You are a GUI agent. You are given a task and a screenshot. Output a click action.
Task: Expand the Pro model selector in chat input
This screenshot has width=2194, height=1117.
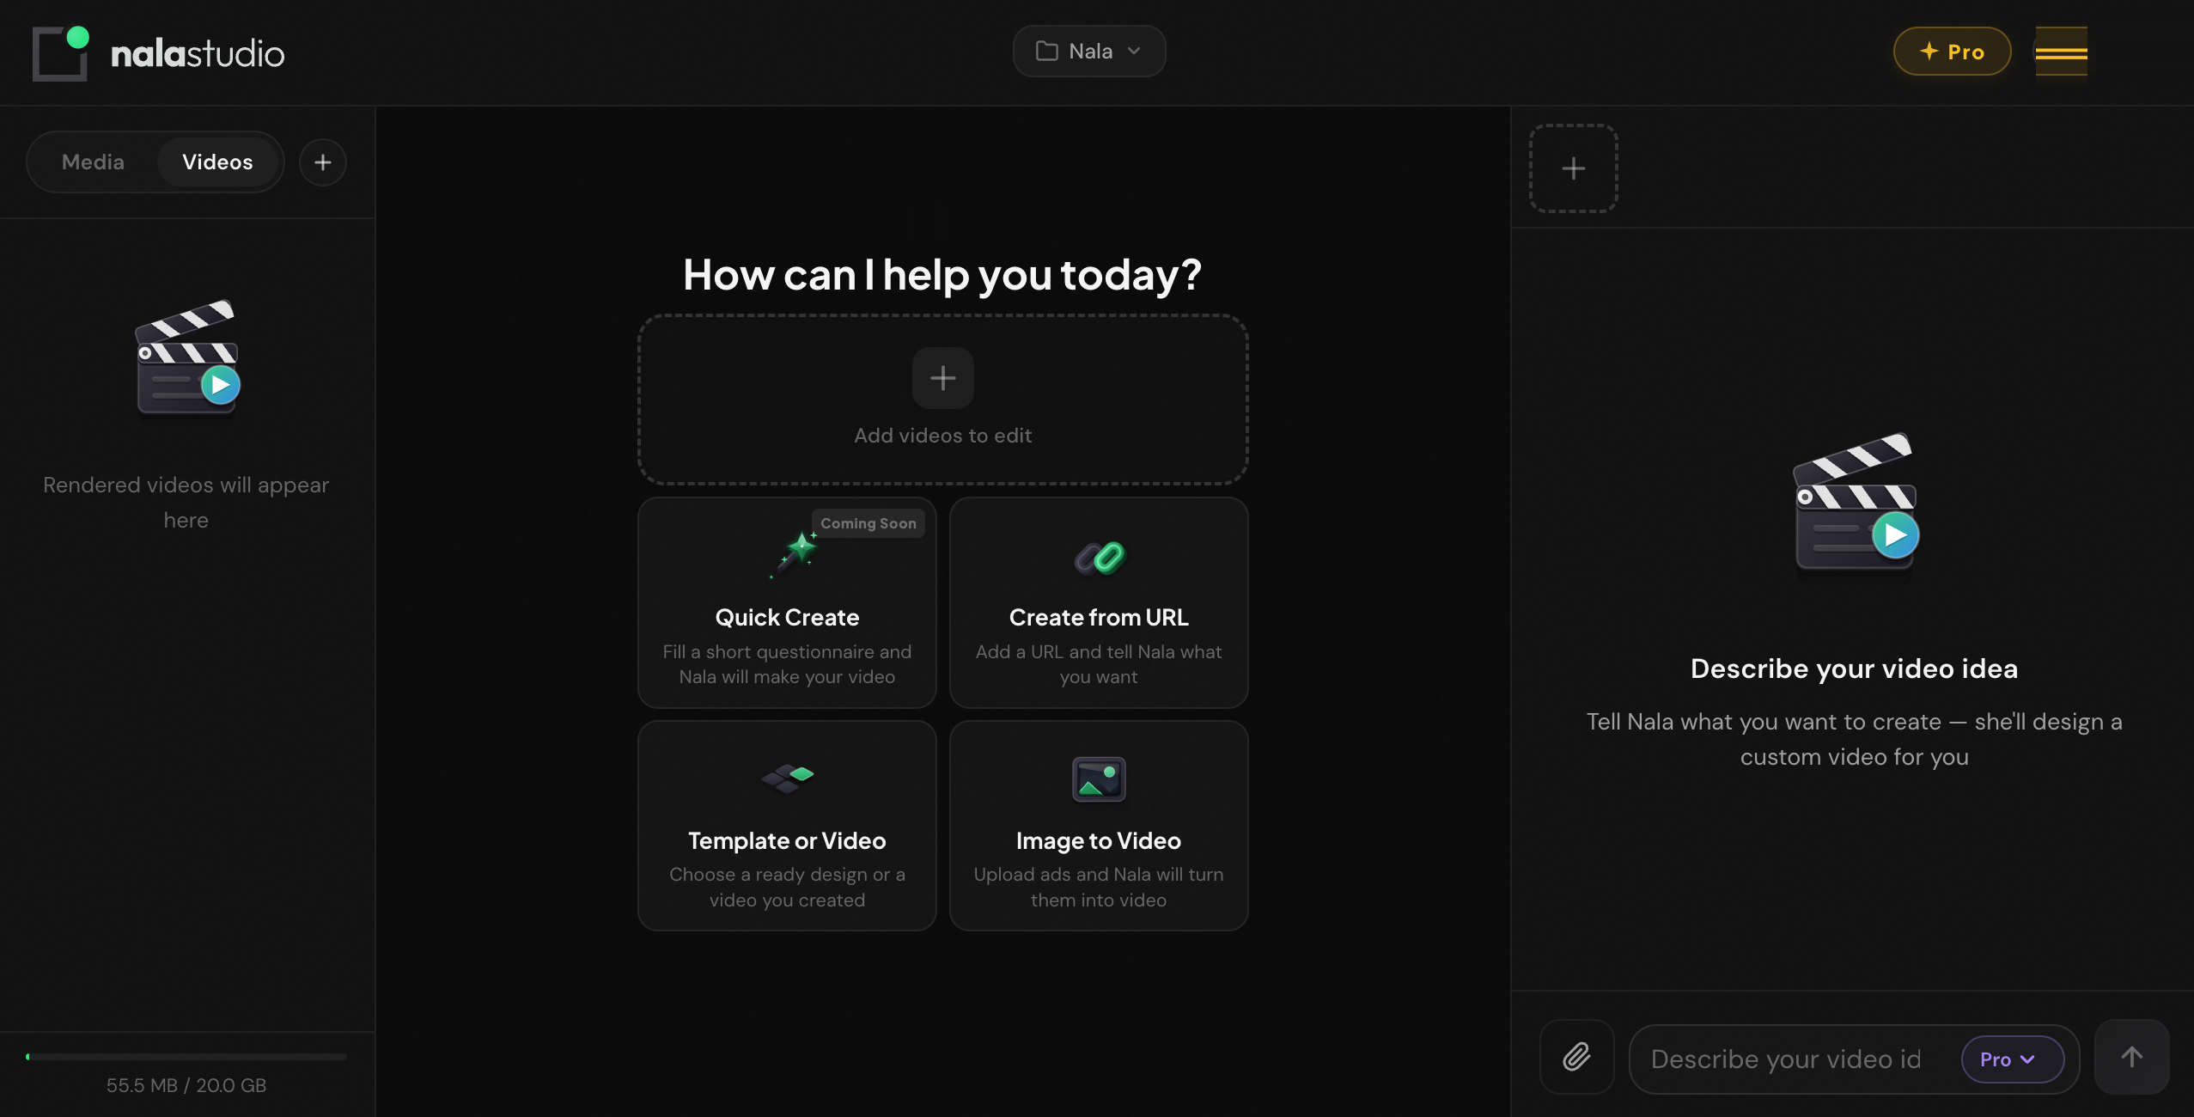pyautogui.click(x=2010, y=1059)
